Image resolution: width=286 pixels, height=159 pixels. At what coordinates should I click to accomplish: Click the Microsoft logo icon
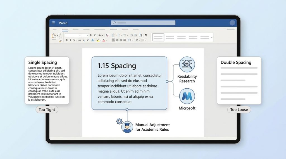[187, 96]
